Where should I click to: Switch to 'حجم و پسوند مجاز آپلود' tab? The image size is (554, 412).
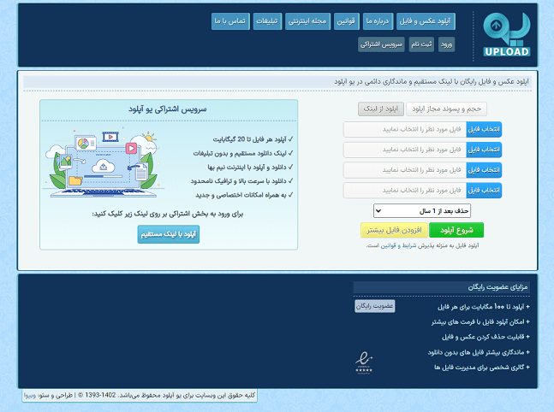point(447,109)
